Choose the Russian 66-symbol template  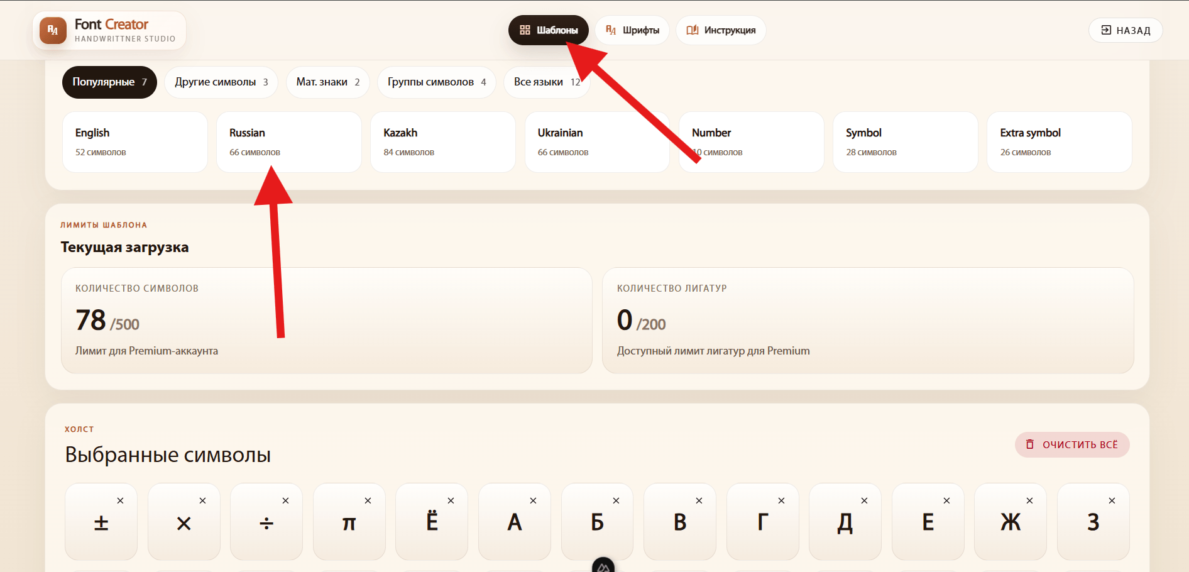coord(289,142)
